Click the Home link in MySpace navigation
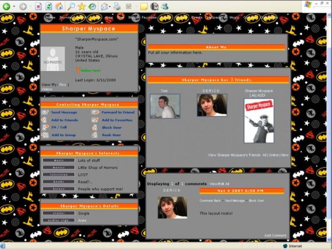The image size is (332, 249). 50,17
